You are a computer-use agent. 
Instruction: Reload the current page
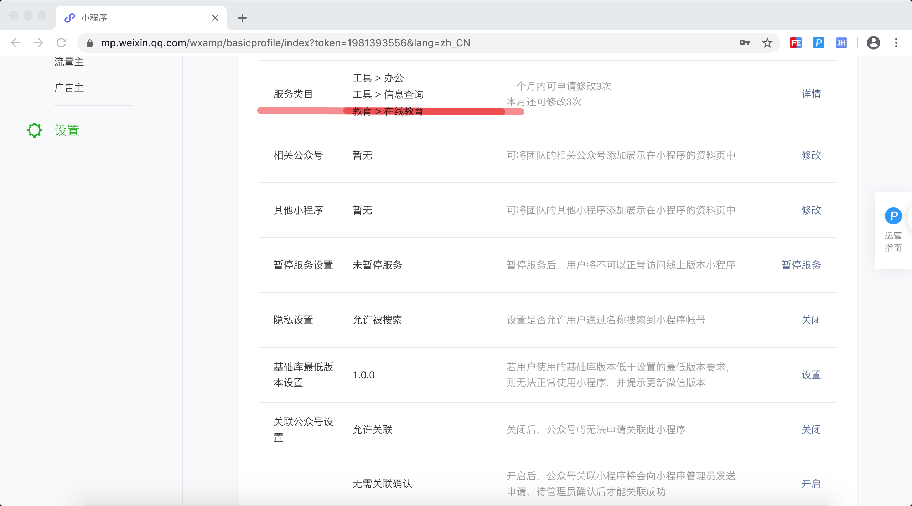(x=61, y=43)
